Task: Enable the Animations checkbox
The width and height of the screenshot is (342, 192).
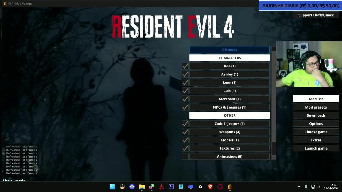Action: (185, 157)
